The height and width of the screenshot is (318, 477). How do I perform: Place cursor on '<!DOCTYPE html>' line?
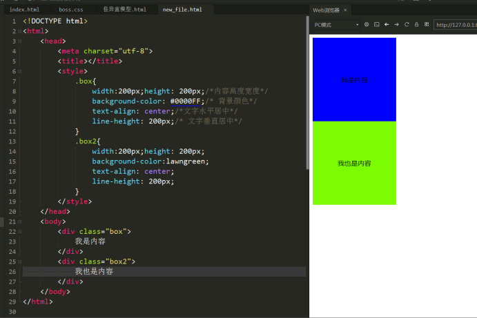[55, 21]
